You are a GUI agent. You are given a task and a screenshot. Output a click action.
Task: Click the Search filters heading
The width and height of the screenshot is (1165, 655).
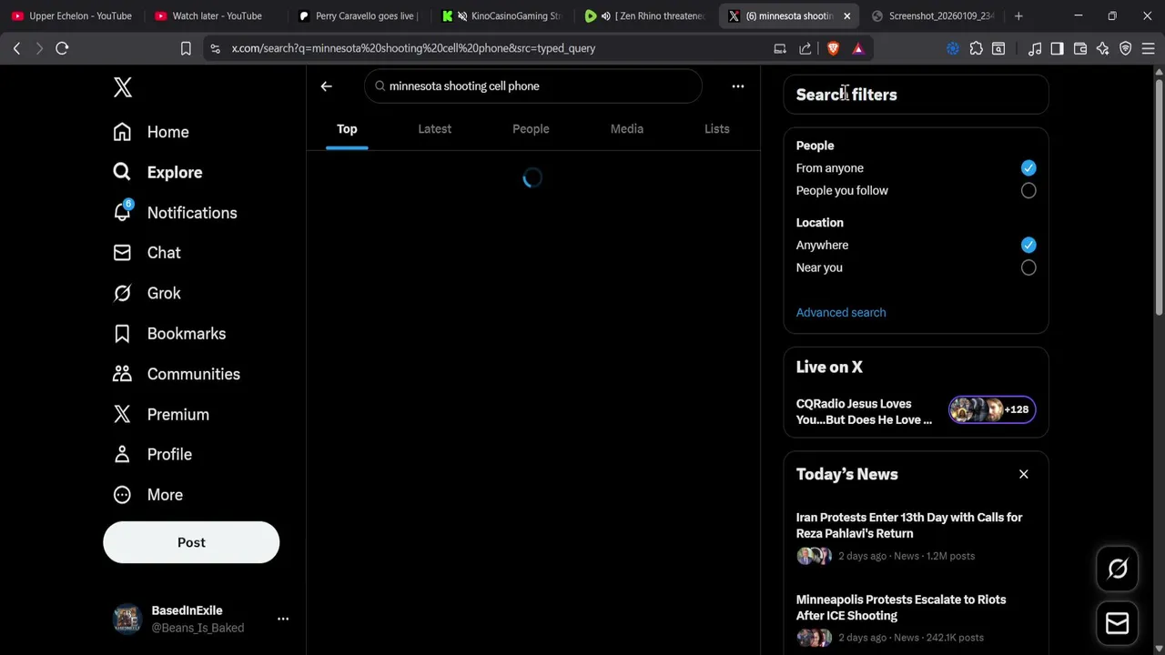[x=846, y=95]
